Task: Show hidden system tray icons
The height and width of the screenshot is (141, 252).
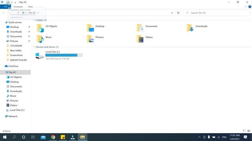Action: coord(200,137)
